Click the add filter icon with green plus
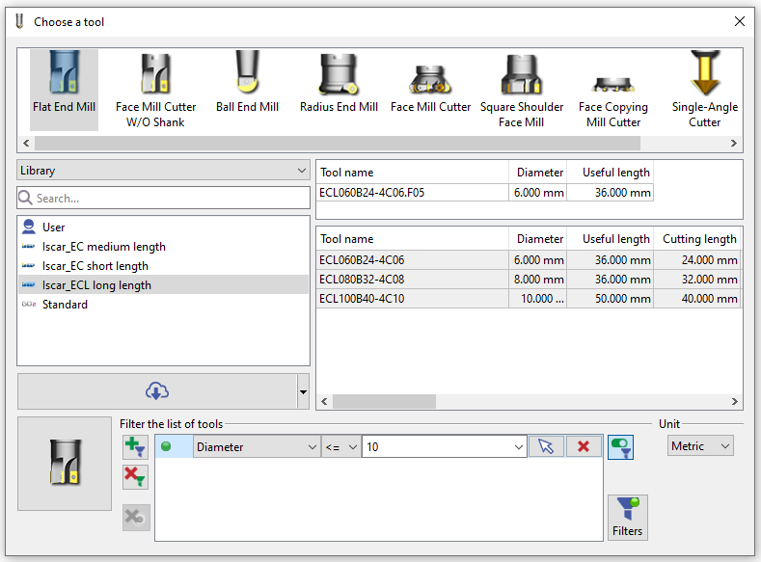 coord(135,447)
